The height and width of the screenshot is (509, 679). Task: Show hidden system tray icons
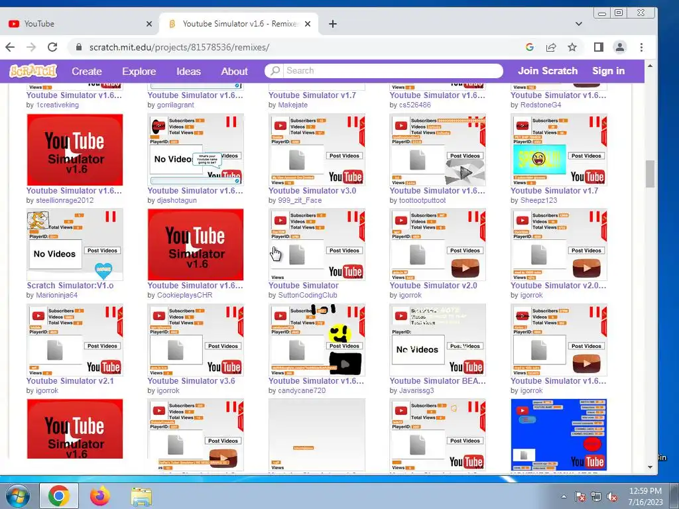564,497
